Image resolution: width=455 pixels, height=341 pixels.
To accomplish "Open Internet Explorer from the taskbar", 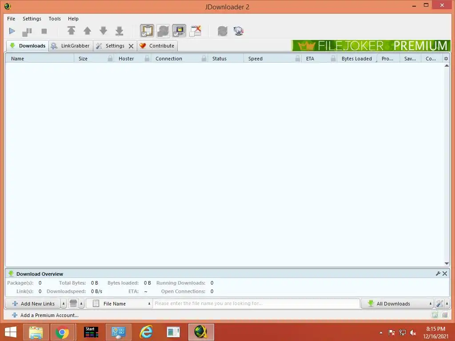I will point(146,332).
